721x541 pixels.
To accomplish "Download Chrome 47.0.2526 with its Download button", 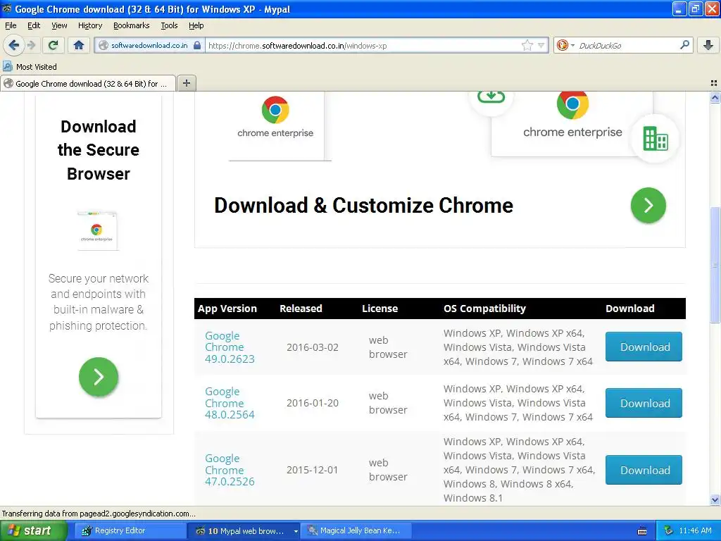I will [644, 470].
